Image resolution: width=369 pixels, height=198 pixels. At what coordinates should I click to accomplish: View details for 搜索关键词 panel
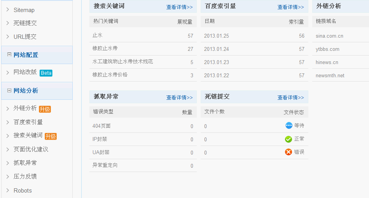pos(180,7)
